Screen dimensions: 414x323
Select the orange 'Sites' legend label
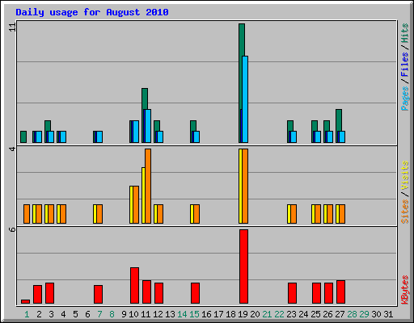[x=404, y=212]
